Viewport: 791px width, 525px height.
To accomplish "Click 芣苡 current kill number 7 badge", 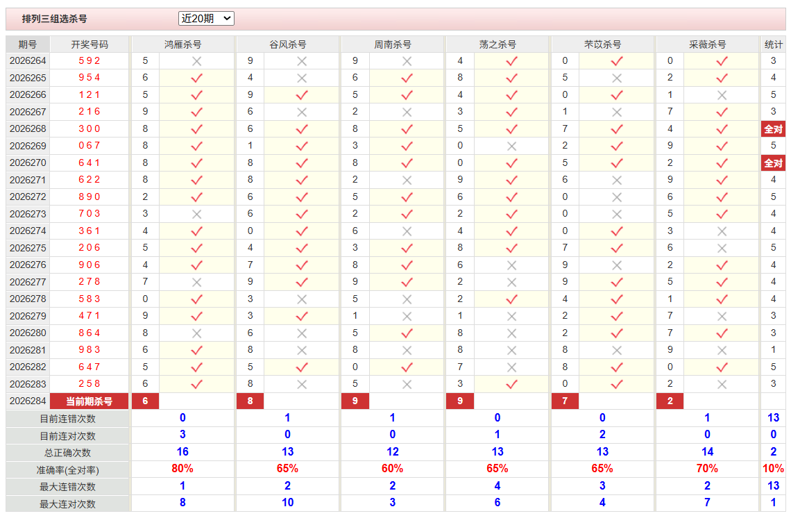I will click(565, 401).
